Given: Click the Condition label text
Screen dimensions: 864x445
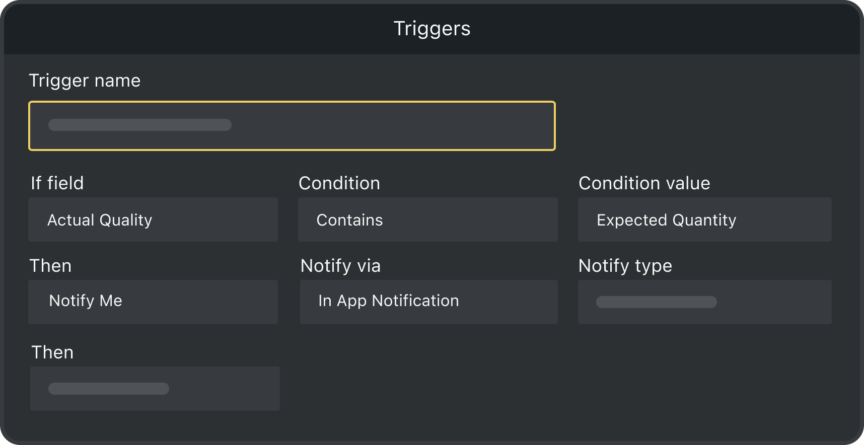Looking at the screenshot, I should [340, 183].
